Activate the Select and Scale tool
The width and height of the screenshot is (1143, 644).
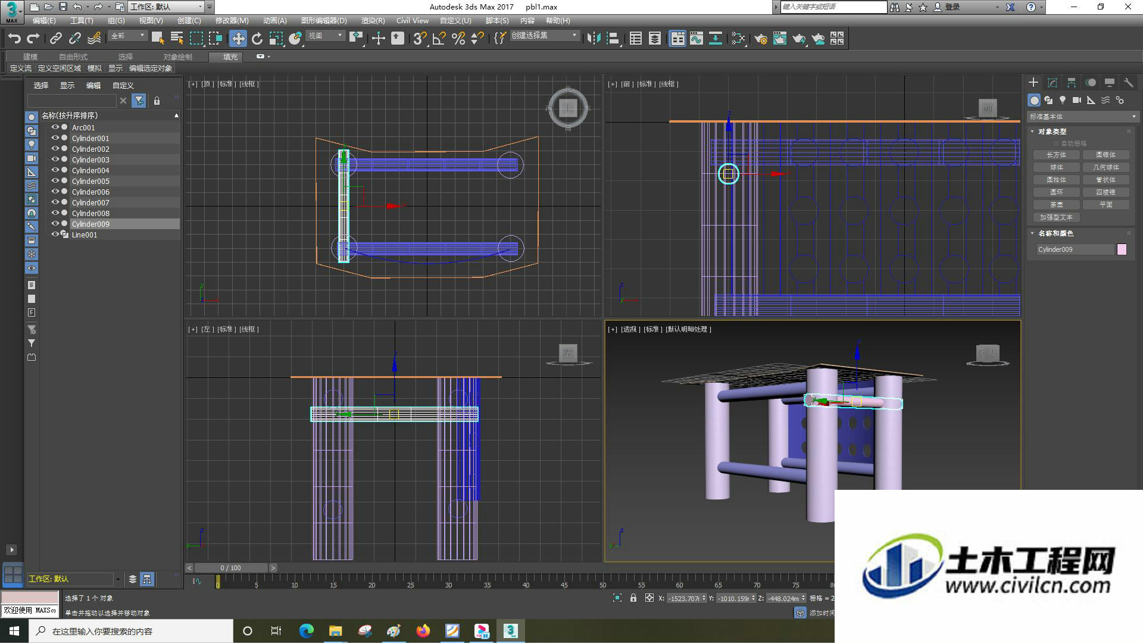pos(276,39)
